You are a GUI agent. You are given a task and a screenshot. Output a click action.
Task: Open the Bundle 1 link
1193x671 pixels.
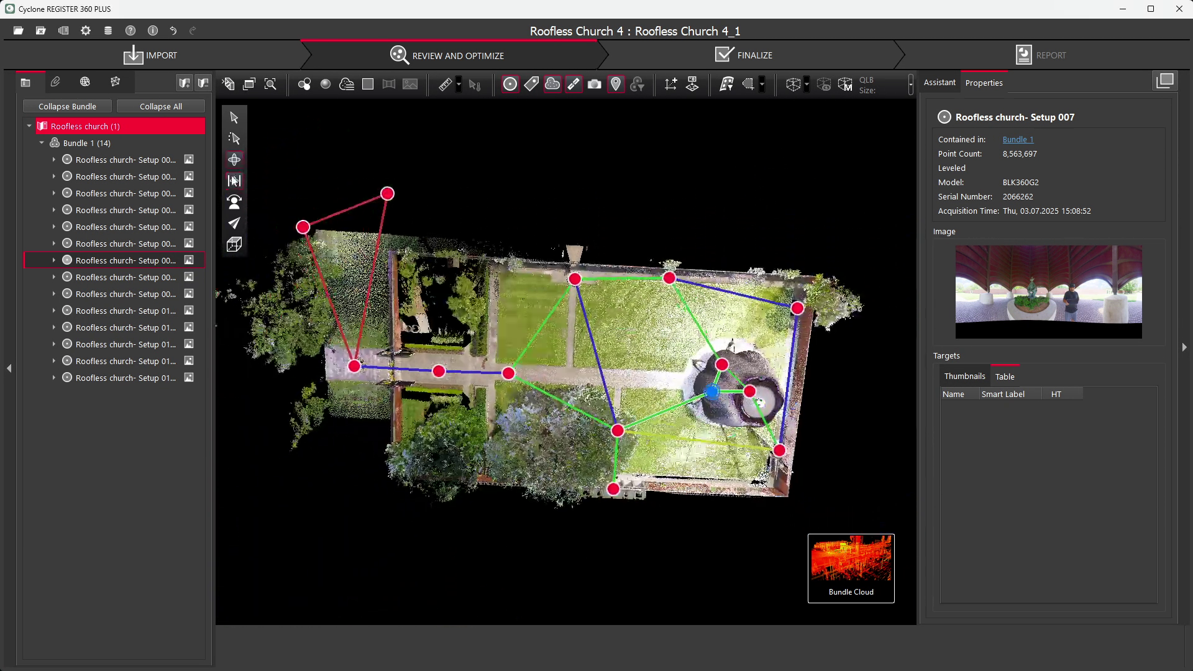coord(1017,140)
